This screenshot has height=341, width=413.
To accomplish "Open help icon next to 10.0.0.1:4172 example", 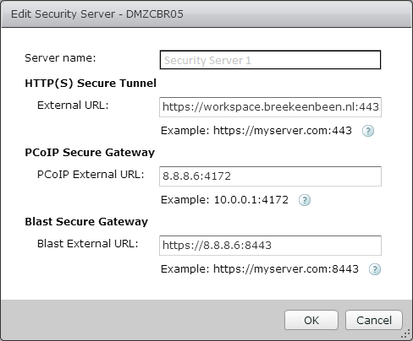I will (305, 200).
